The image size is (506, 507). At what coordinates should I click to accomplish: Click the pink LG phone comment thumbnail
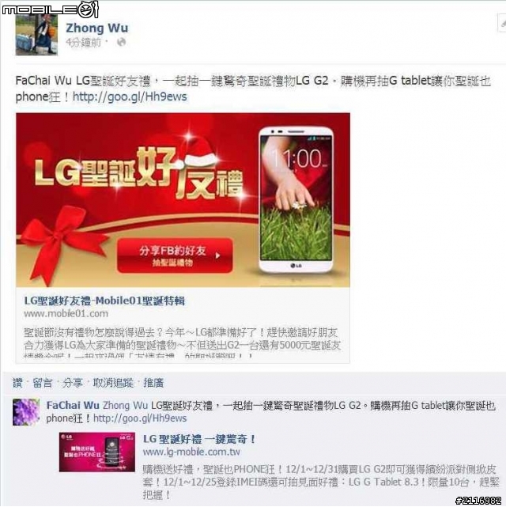pyautogui.click(x=97, y=452)
